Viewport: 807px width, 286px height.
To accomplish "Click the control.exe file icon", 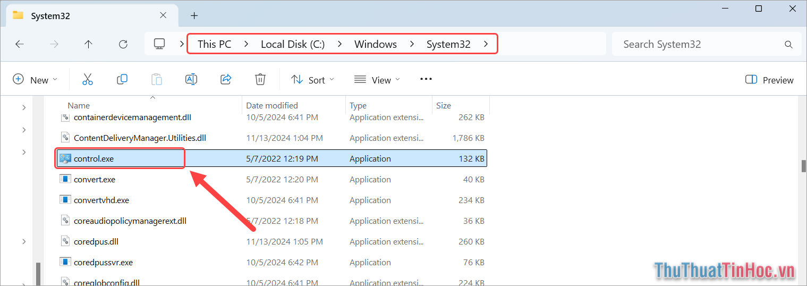I will pyautogui.click(x=65, y=158).
